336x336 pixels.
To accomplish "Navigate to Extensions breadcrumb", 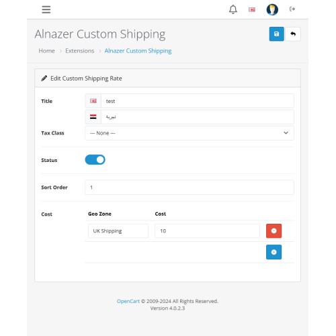I will coord(80,51).
